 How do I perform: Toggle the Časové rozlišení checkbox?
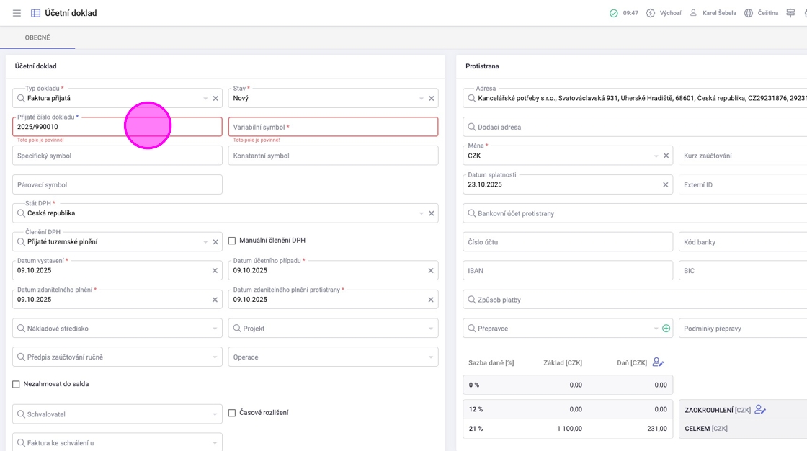click(x=232, y=413)
